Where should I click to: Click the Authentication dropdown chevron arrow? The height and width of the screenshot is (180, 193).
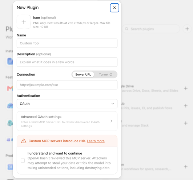tap(113, 104)
